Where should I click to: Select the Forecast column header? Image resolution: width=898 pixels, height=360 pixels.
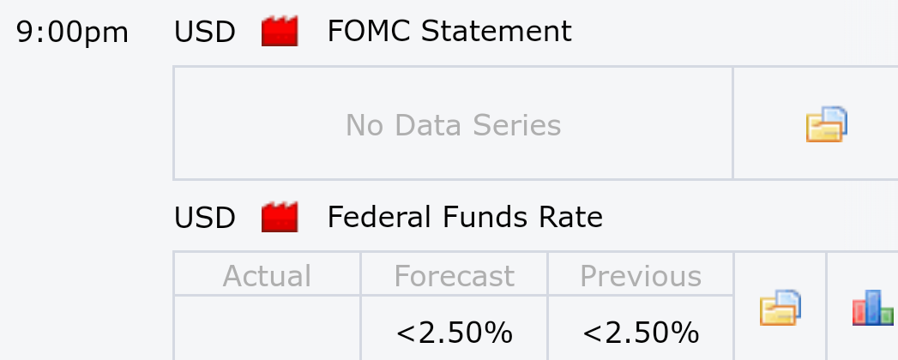click(454, 275)
